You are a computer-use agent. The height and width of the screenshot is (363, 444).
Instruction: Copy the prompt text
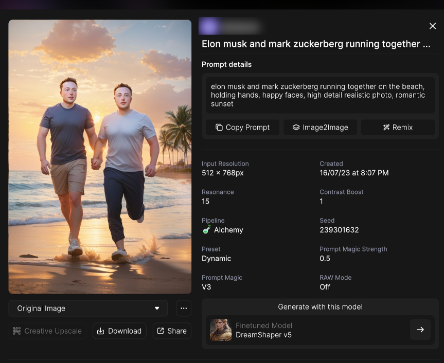click(x=242, y=128)
